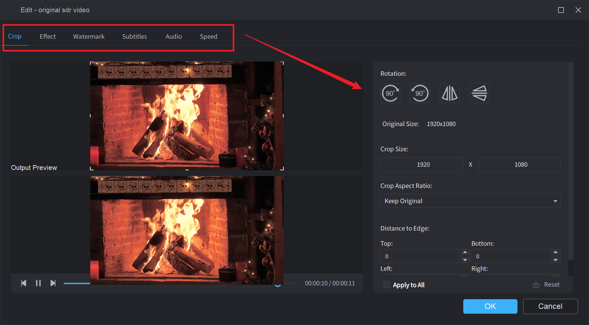The image size is (589, 325).
Task: Click the Reset text button
Action: (552, 285)
